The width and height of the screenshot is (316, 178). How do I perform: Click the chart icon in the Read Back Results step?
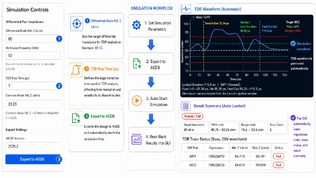point(137,139)
